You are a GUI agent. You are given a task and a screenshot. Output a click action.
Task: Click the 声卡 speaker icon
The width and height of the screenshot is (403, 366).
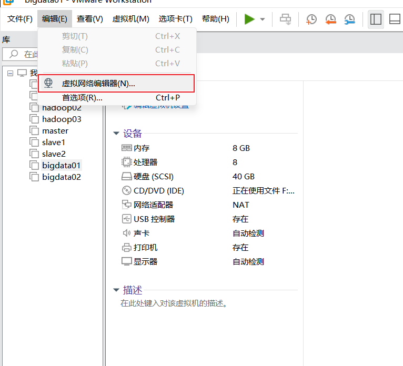click(x=126, y=233)
